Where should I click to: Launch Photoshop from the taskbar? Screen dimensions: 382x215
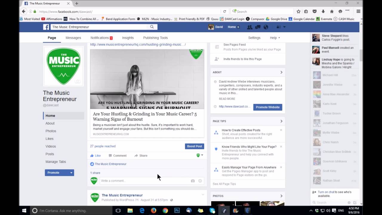(x=177, y=211)
